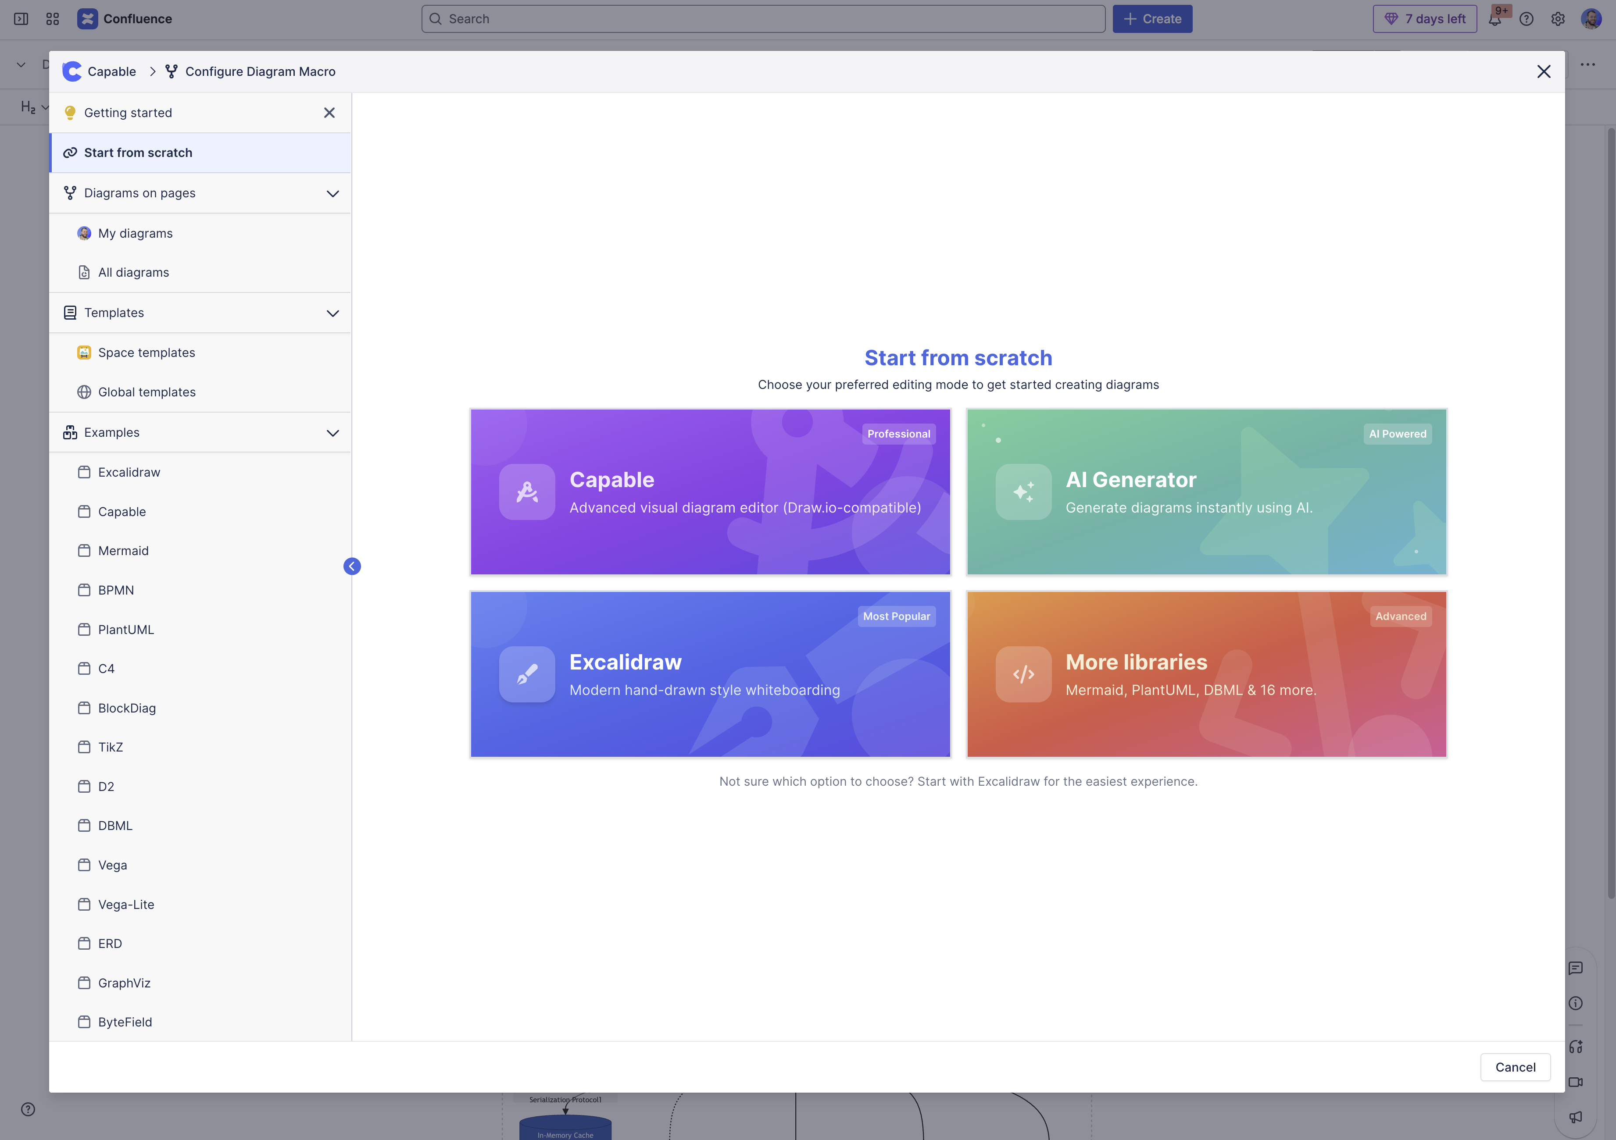Click the help question mark icon

(1526, 19)
